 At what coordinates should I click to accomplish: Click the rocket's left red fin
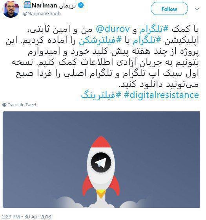(x=87, y=186)
